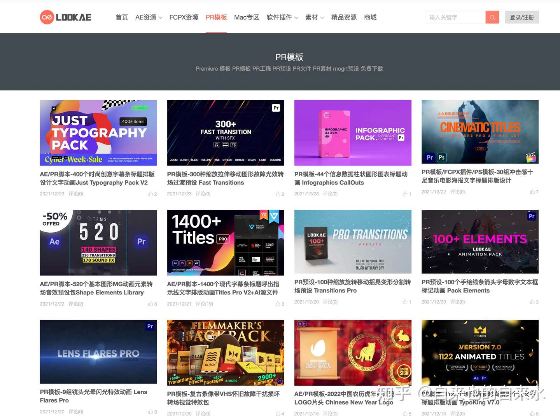Click thumbs-up on Chinese New Year Logo

(x=407, y=414)
